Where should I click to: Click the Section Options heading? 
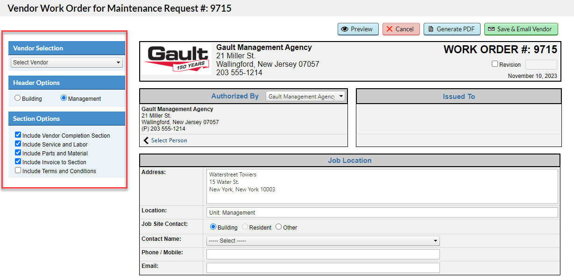pyautogui.click(x=67, y=119)
